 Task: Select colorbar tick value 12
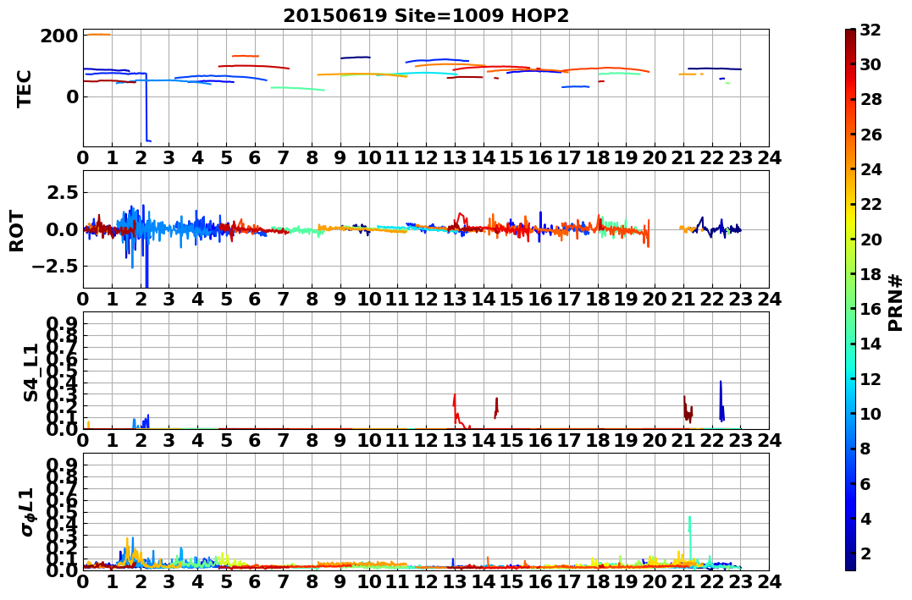[871, 378]
